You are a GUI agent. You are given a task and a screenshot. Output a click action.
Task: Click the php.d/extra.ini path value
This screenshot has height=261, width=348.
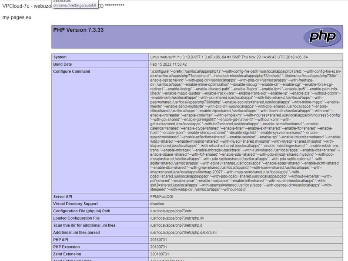(x=183, y=232)
